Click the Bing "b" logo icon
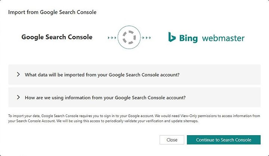The image size is (269, 156). [x=172, y=37]
